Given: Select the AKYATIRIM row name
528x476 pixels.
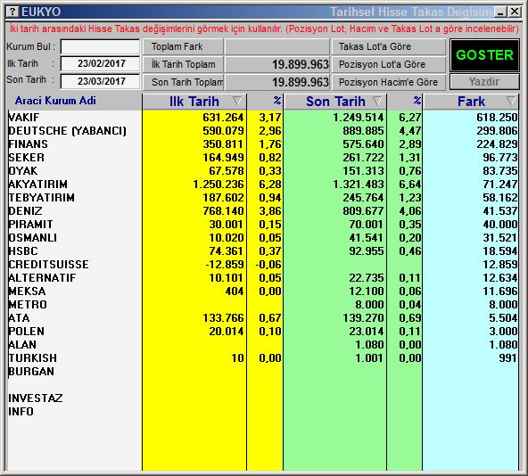Looking at the screenshot, I should tap(38, 185).
